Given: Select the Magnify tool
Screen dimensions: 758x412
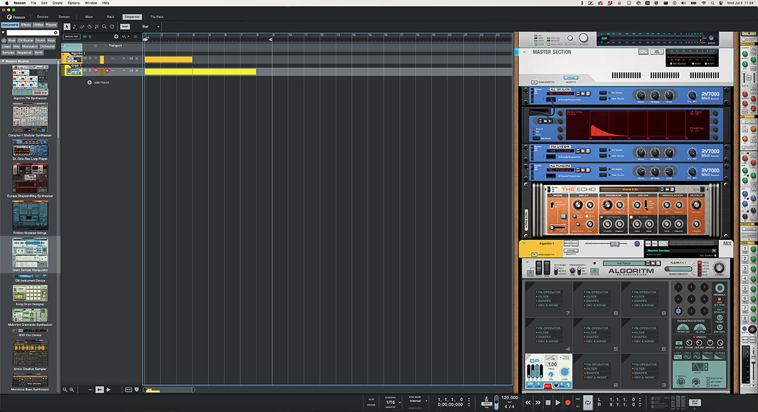Looking at the screenshot, I should coord(105,26).
